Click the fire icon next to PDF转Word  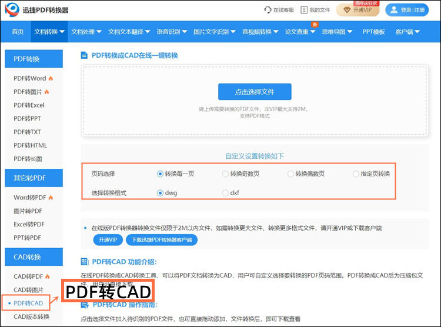click(x=51, y=78)
